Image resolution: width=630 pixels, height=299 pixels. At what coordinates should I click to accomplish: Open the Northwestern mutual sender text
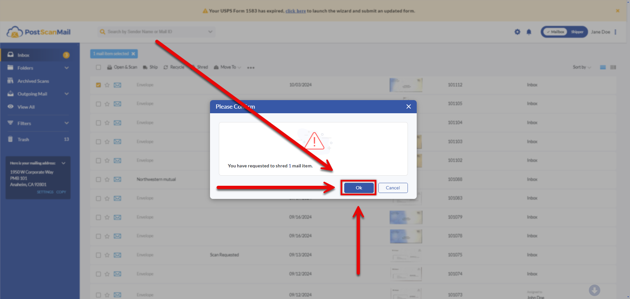(x=156, y=179)
